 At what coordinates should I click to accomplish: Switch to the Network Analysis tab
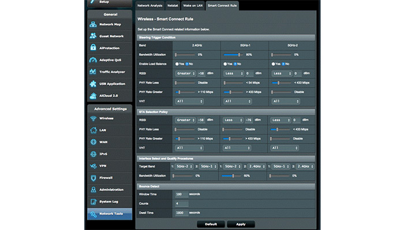(x=149, y=6)
